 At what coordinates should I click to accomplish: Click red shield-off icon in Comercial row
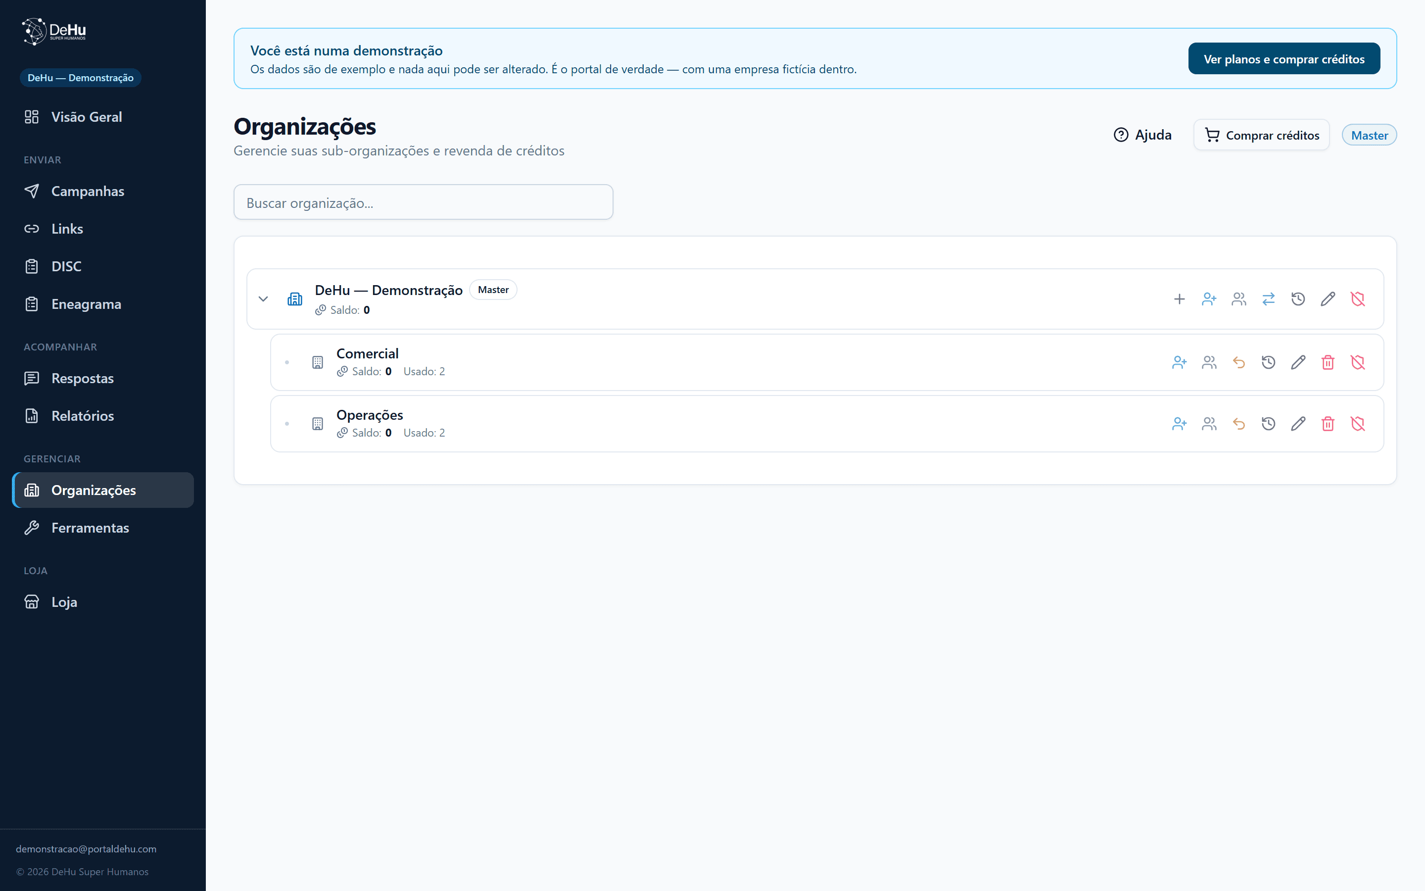(1357, 362)
